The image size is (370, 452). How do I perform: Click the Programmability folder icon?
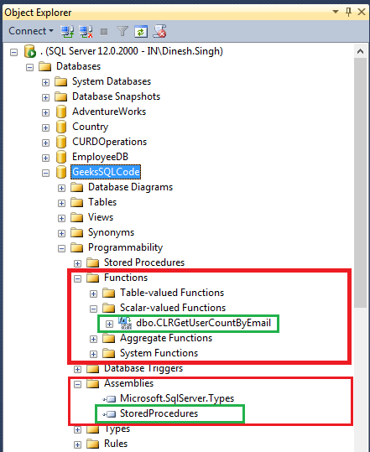(76, 247)
